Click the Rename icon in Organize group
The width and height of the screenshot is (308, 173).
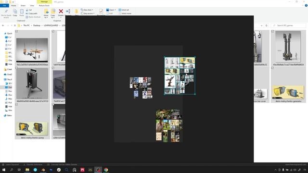coord(68,12)
